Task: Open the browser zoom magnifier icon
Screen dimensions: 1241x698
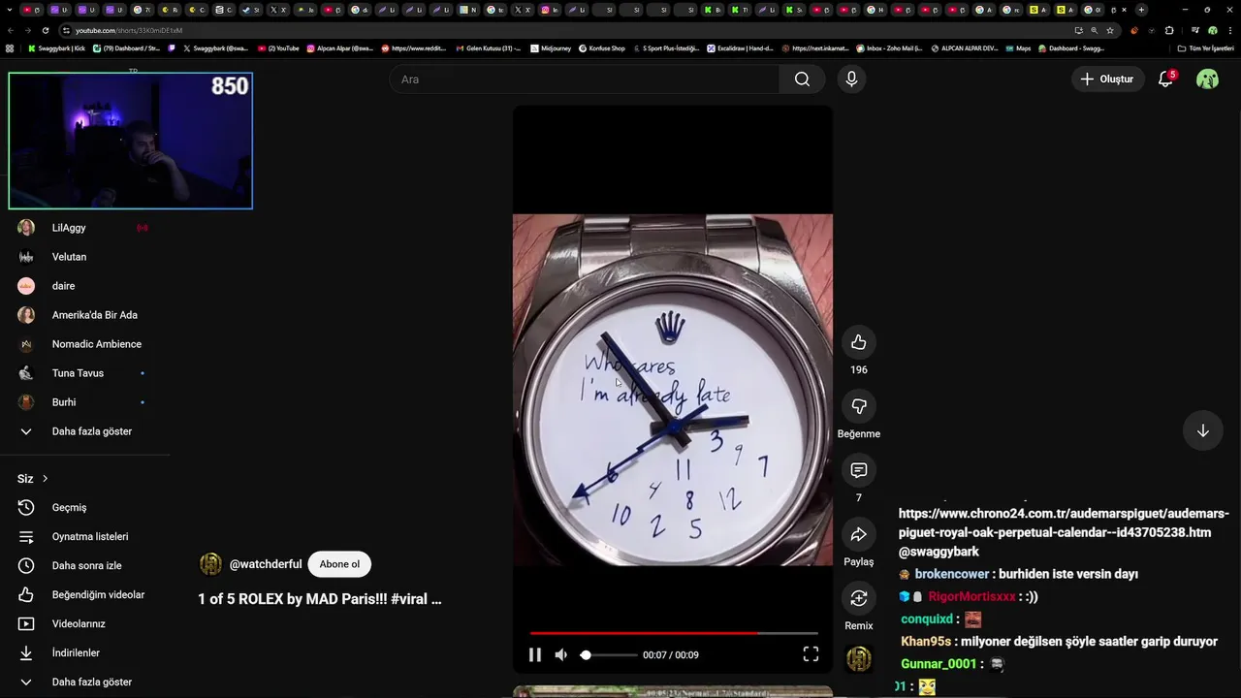Action: pyautogui.click(x=1095, y=30)
